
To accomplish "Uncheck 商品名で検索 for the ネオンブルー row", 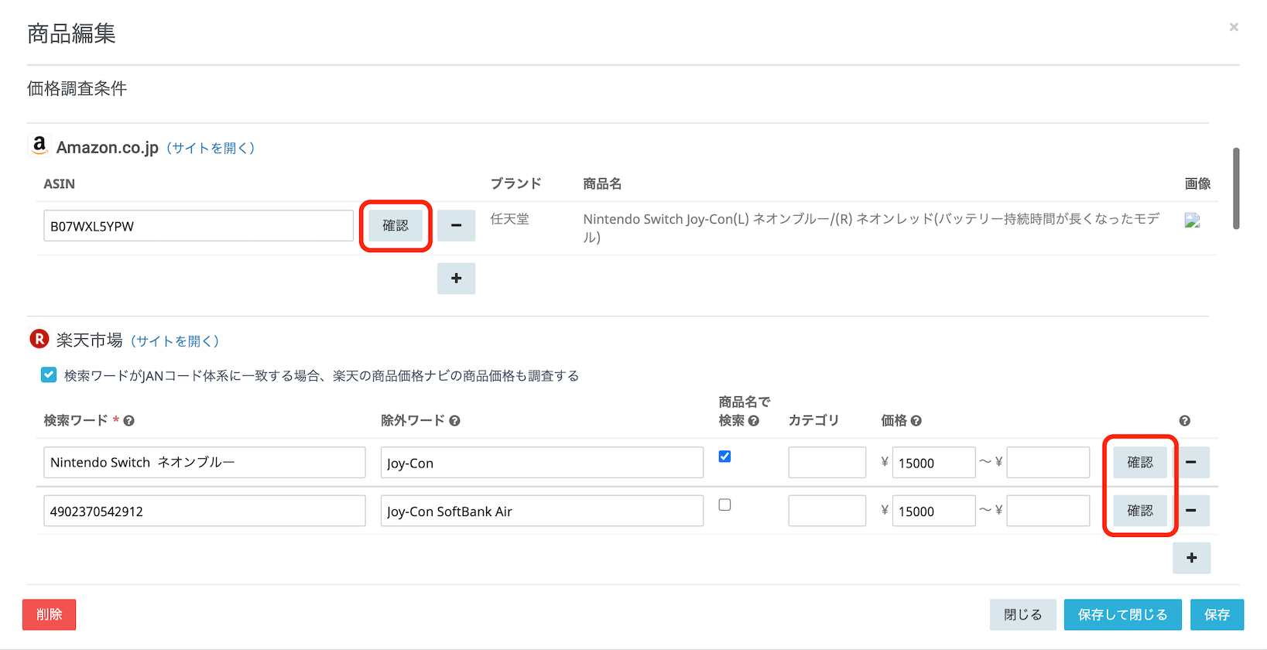I will click(x=724, y=457).
